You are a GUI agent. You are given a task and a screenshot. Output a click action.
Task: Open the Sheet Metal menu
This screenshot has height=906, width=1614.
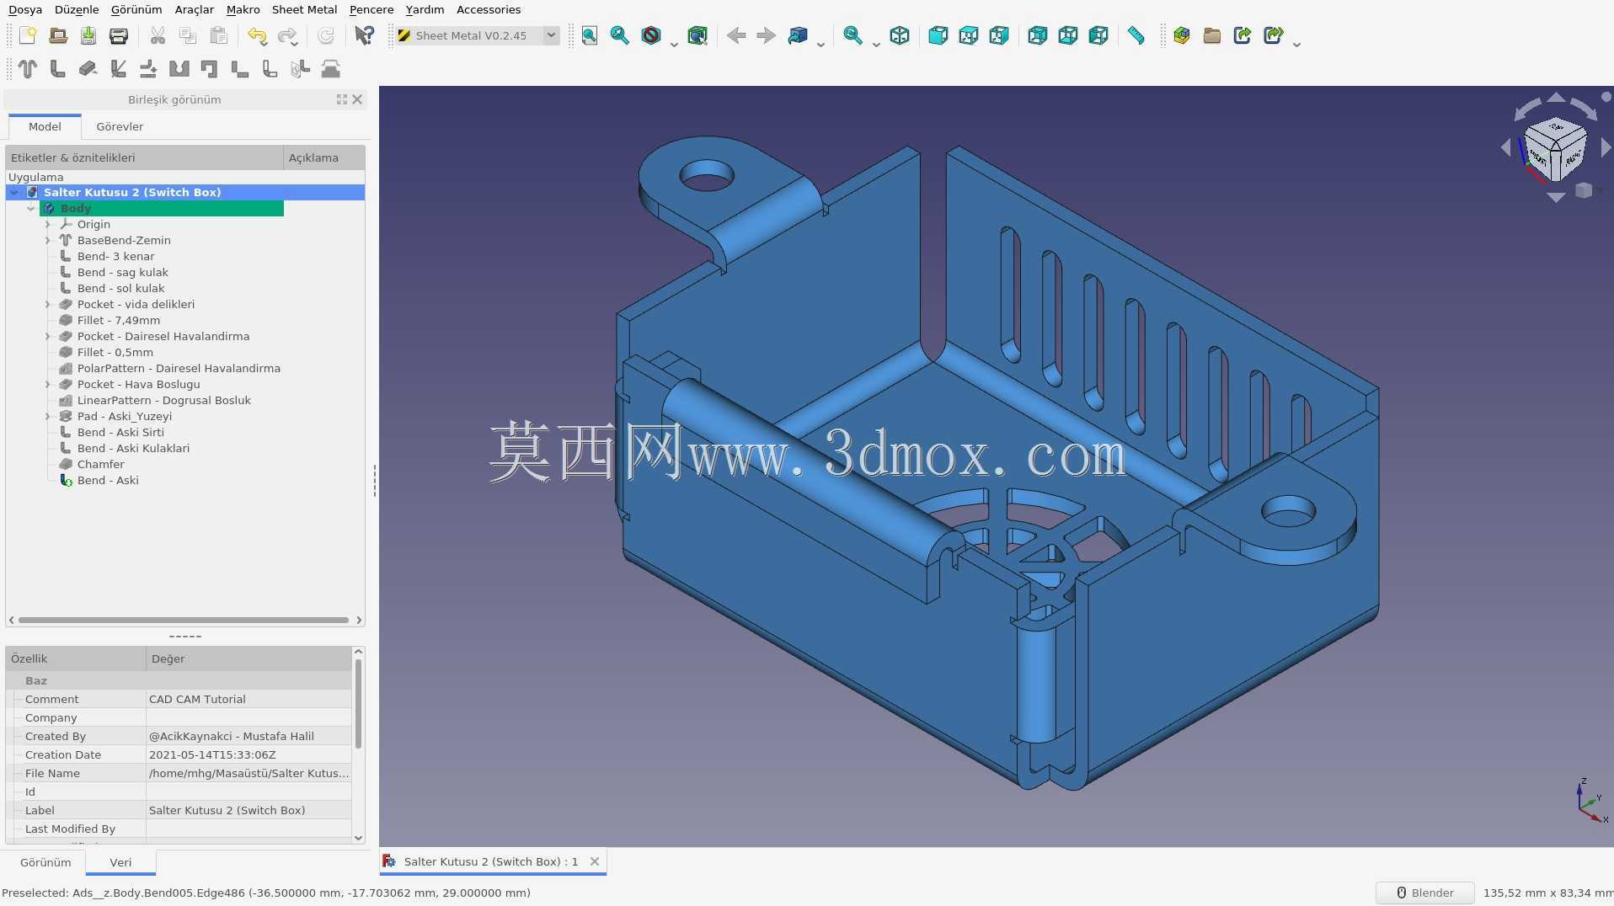pyautogui.click(x=304, y=10)
